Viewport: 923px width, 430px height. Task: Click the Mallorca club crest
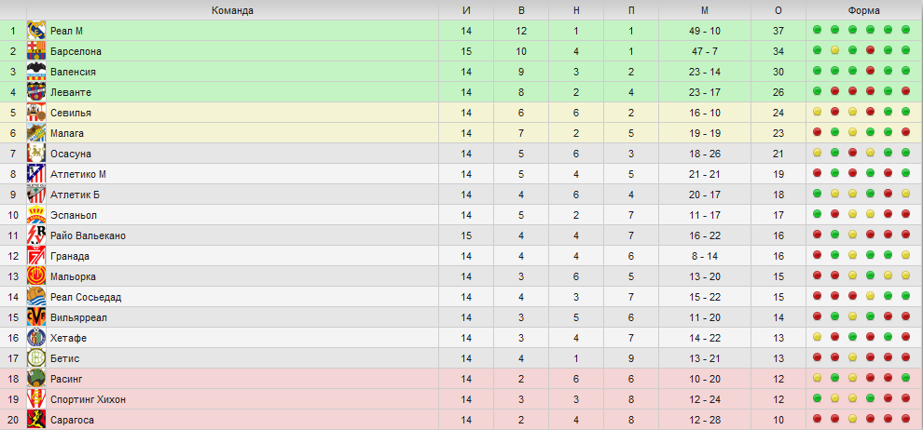pos(36,276)
